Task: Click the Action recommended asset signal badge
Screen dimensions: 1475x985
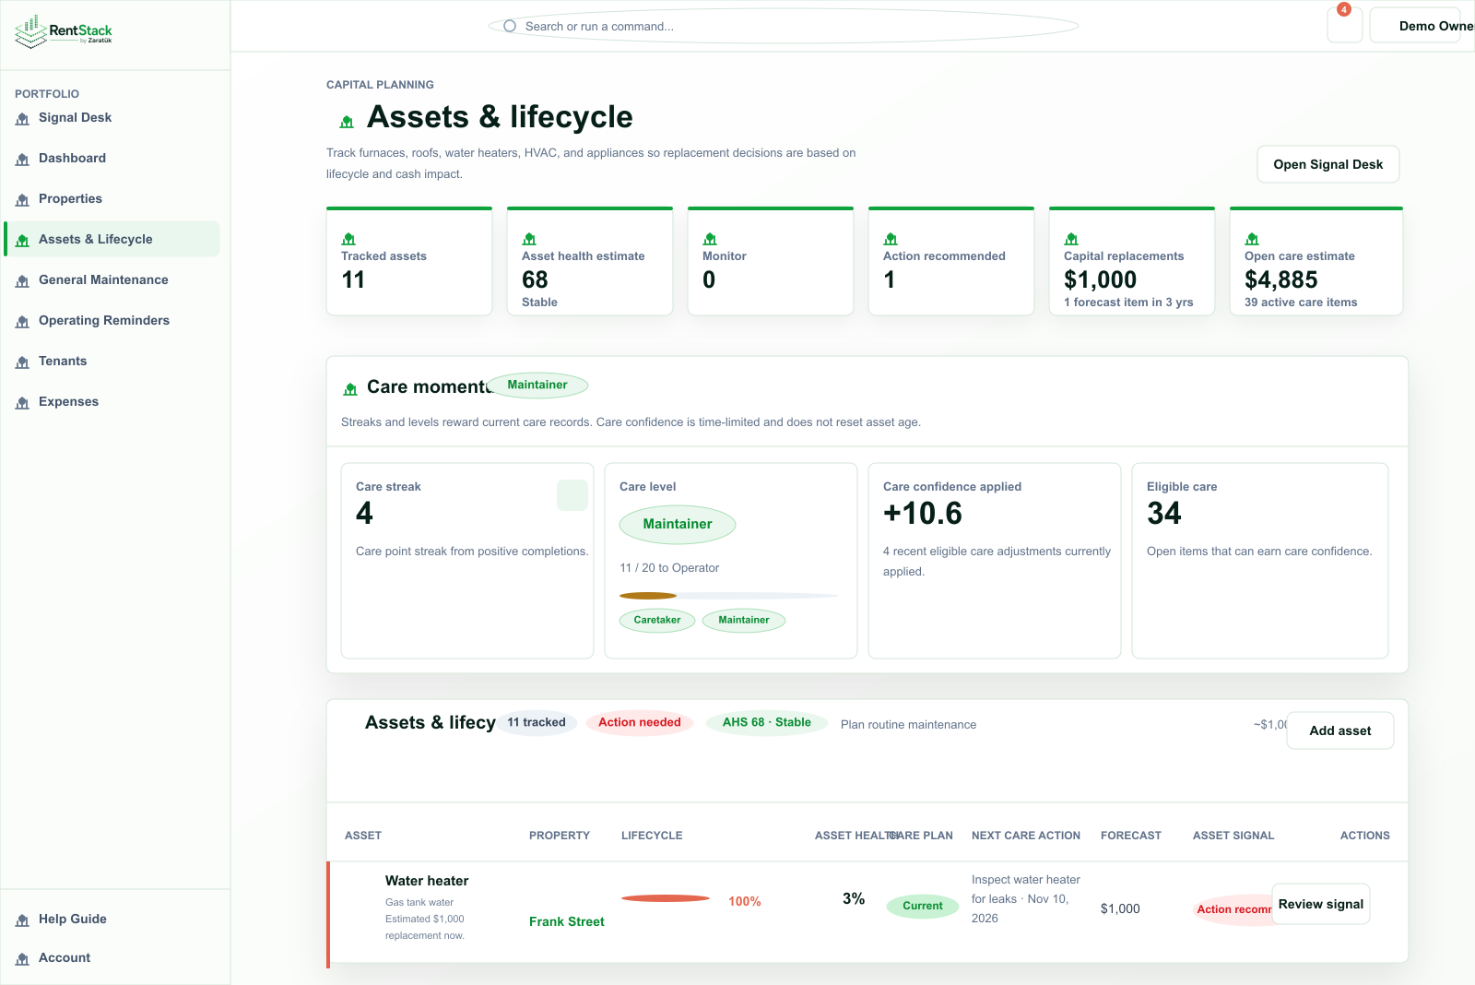Action: (x=1233, y=909)
